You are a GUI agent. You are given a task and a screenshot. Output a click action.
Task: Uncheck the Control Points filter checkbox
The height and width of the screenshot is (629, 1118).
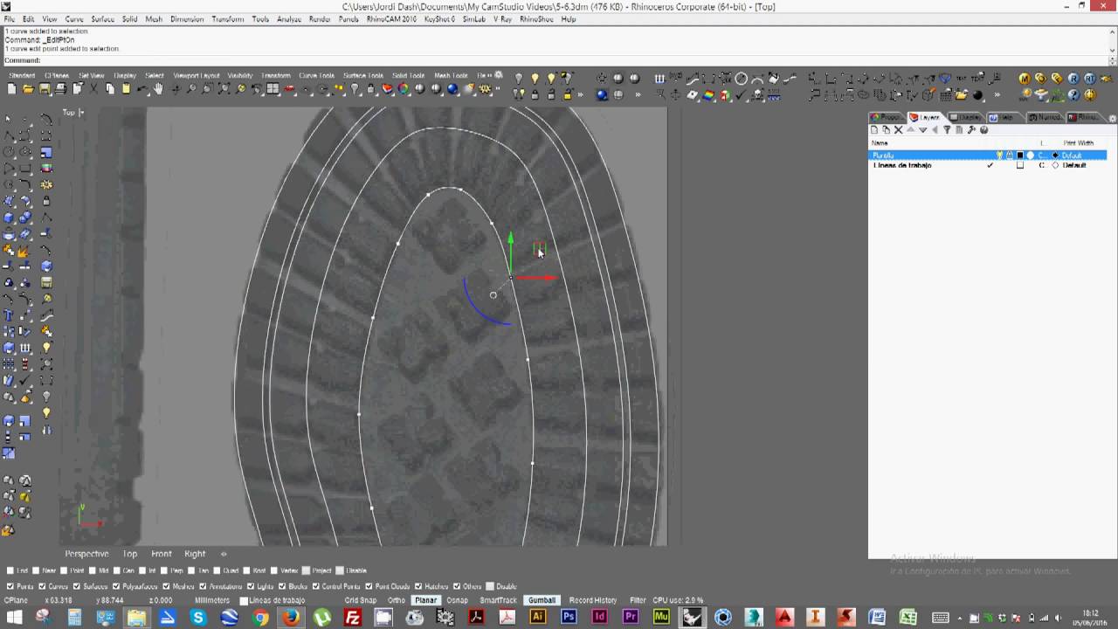click(x=315, y=586)
